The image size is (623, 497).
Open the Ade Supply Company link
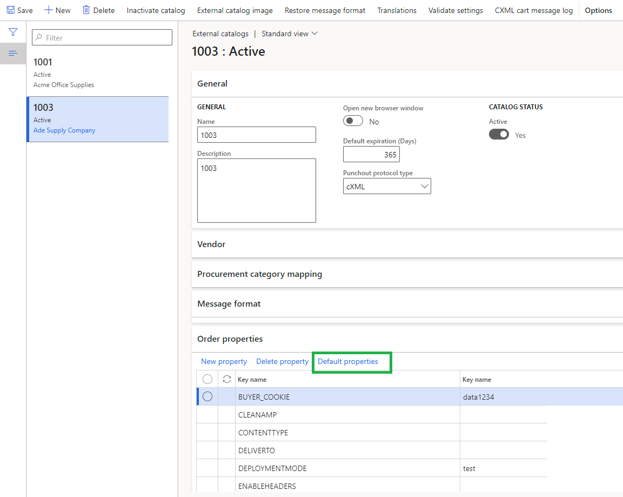pos(64,130)
